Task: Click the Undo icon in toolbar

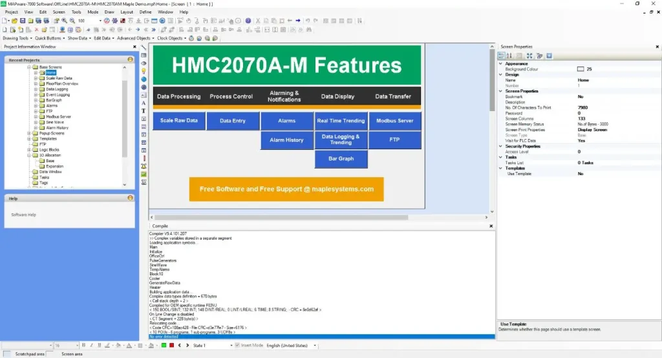Action: point(308,21)
